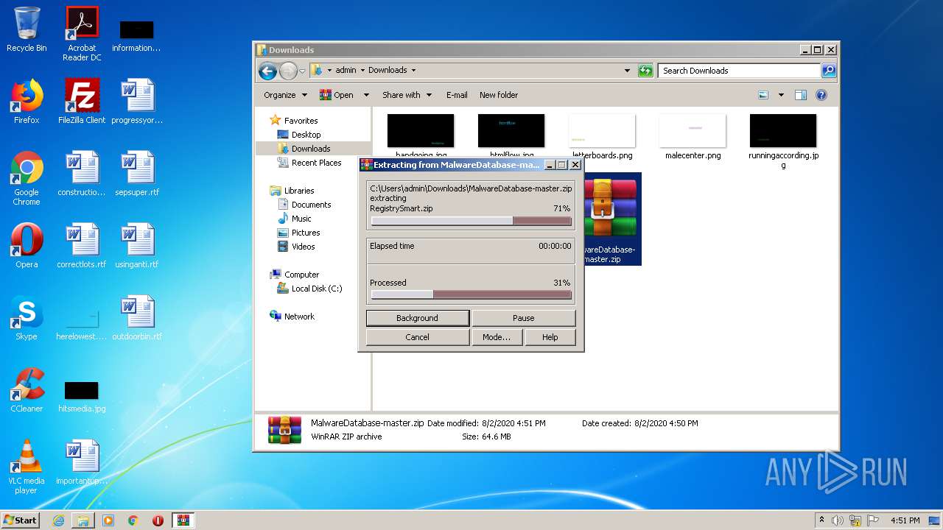Viewport: 943px width, 530px height.
Task: Select Recent Places in Favorites
Action: pos(316,163)
